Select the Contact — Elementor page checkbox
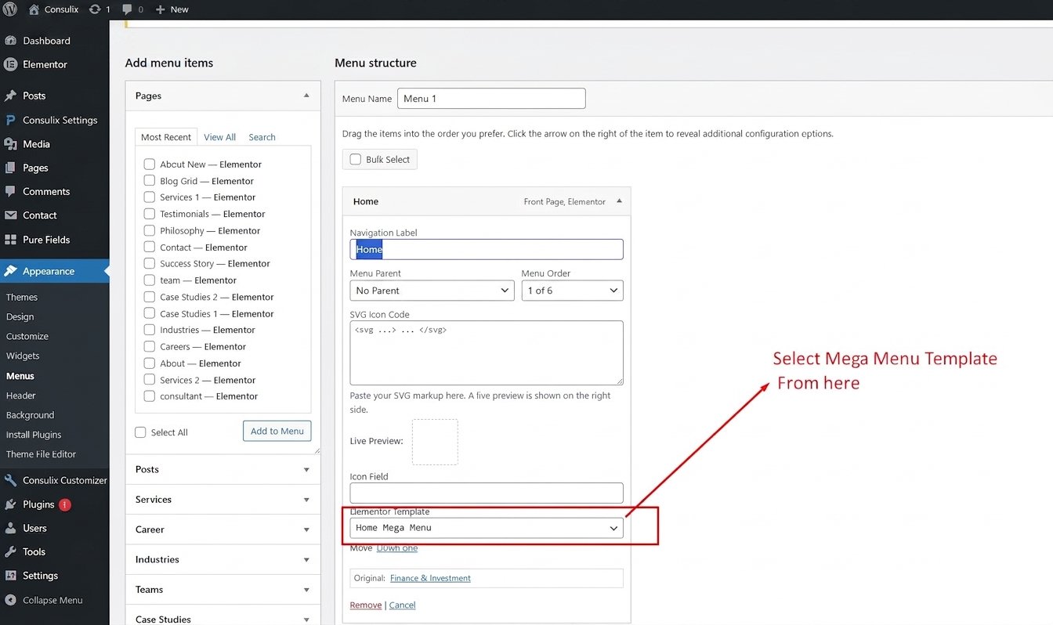This screenshot has height=625, width=1053. pos(150,247)
